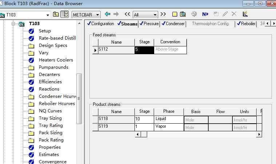
Task: Click the Vapor phase cell for S119
Action: click(169, 127)
